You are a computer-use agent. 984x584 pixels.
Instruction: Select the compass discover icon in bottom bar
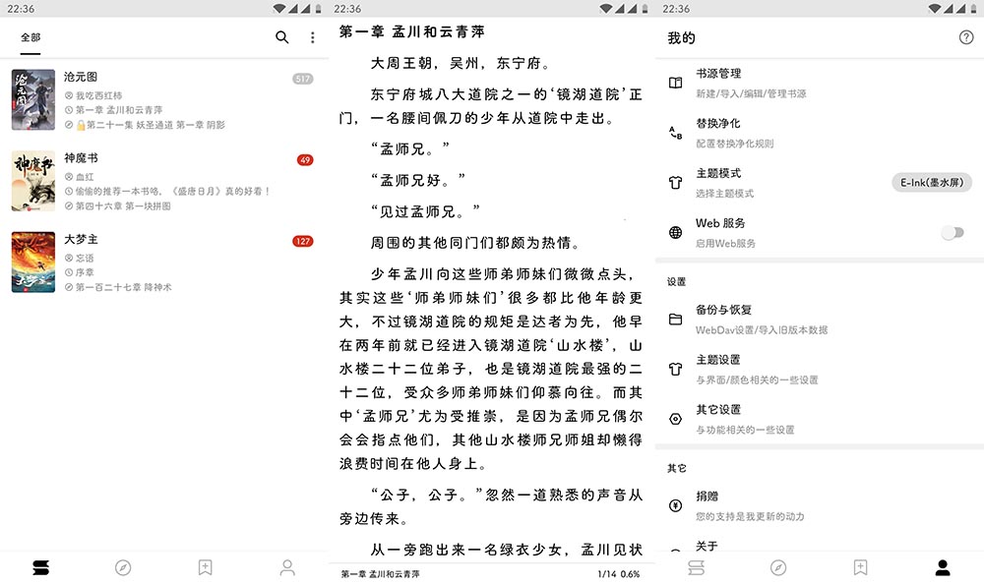point(122,567)
